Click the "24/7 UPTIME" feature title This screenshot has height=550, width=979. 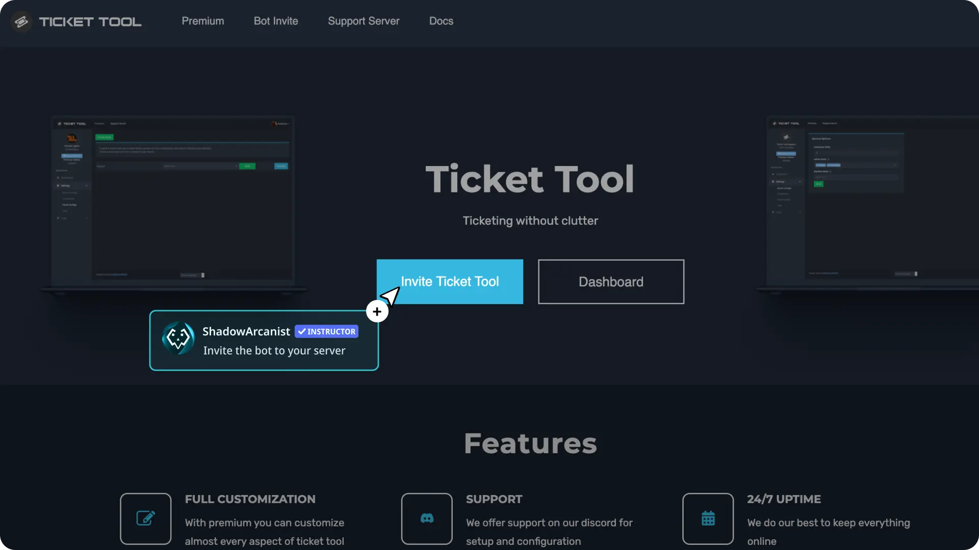tap(784, 499)
